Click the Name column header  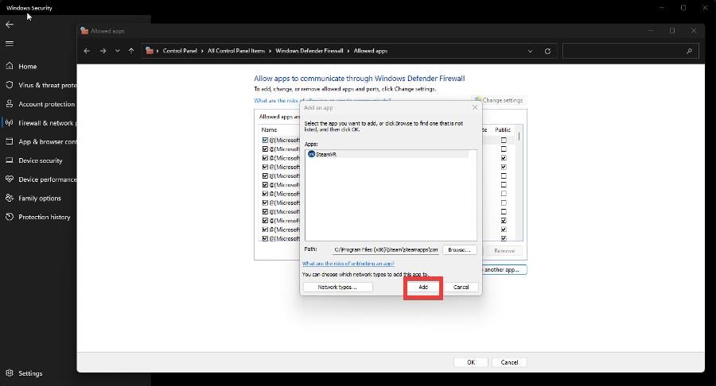[x=269, y=130]
